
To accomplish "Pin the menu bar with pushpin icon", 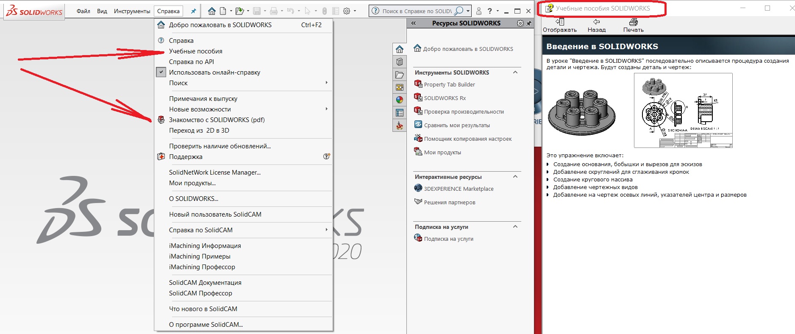I will tap(193, 11).
